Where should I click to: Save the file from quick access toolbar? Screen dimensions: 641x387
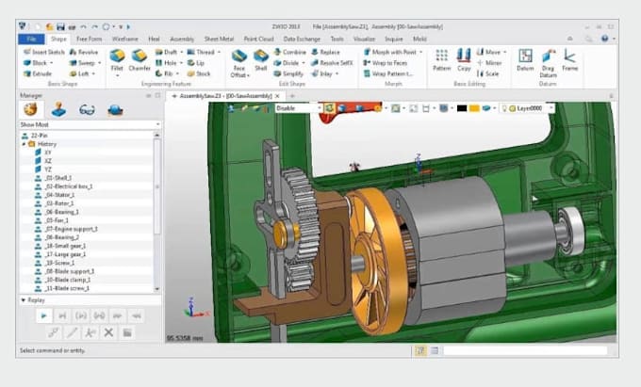tap(60, 27)
